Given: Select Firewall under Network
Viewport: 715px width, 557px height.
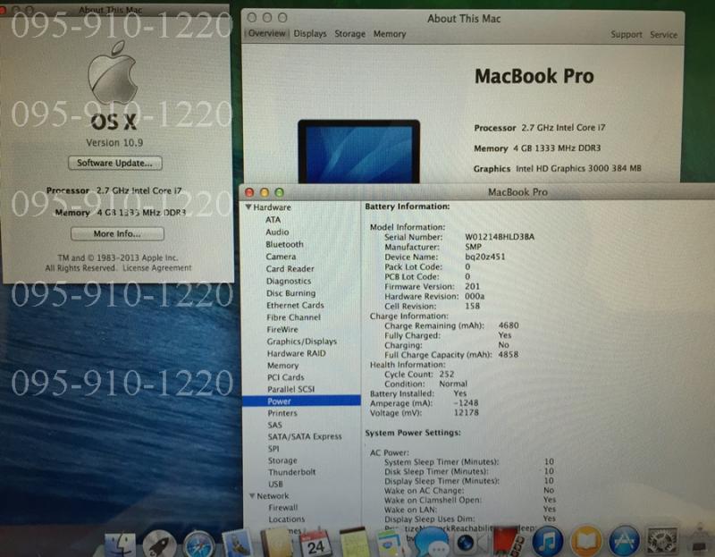Looking at the screenshot, I should (283, 507).
